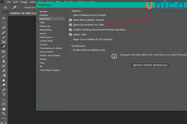Open Interface preferences category
The height and width of the screenshot is (124, 187).
pos(44,15)
